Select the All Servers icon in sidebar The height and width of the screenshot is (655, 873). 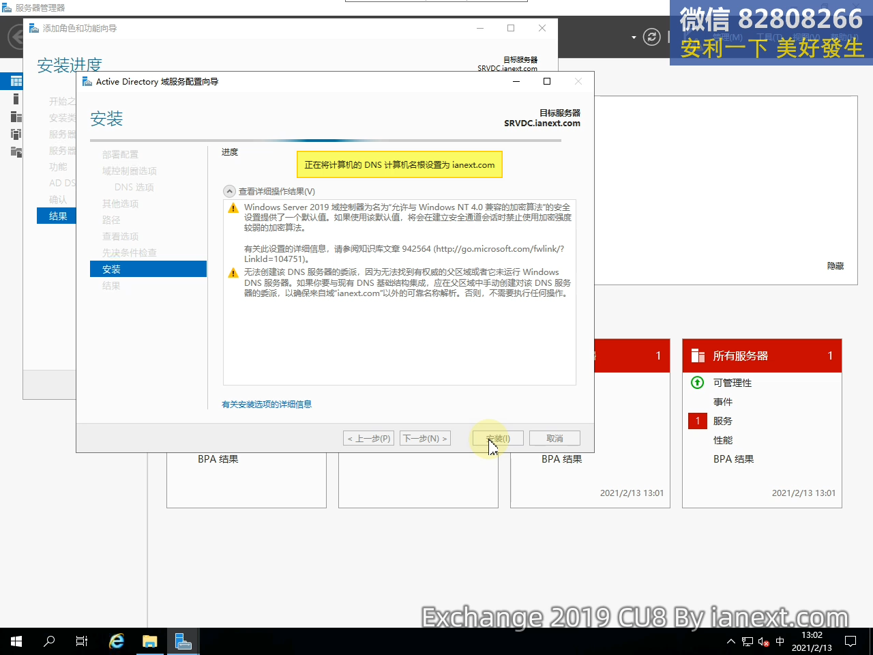[16, 117]
